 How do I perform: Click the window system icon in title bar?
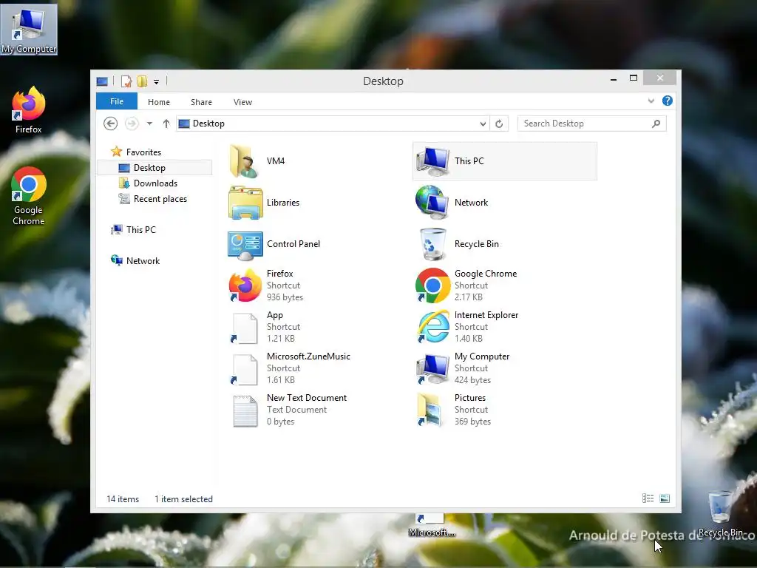tap(102, 81)
